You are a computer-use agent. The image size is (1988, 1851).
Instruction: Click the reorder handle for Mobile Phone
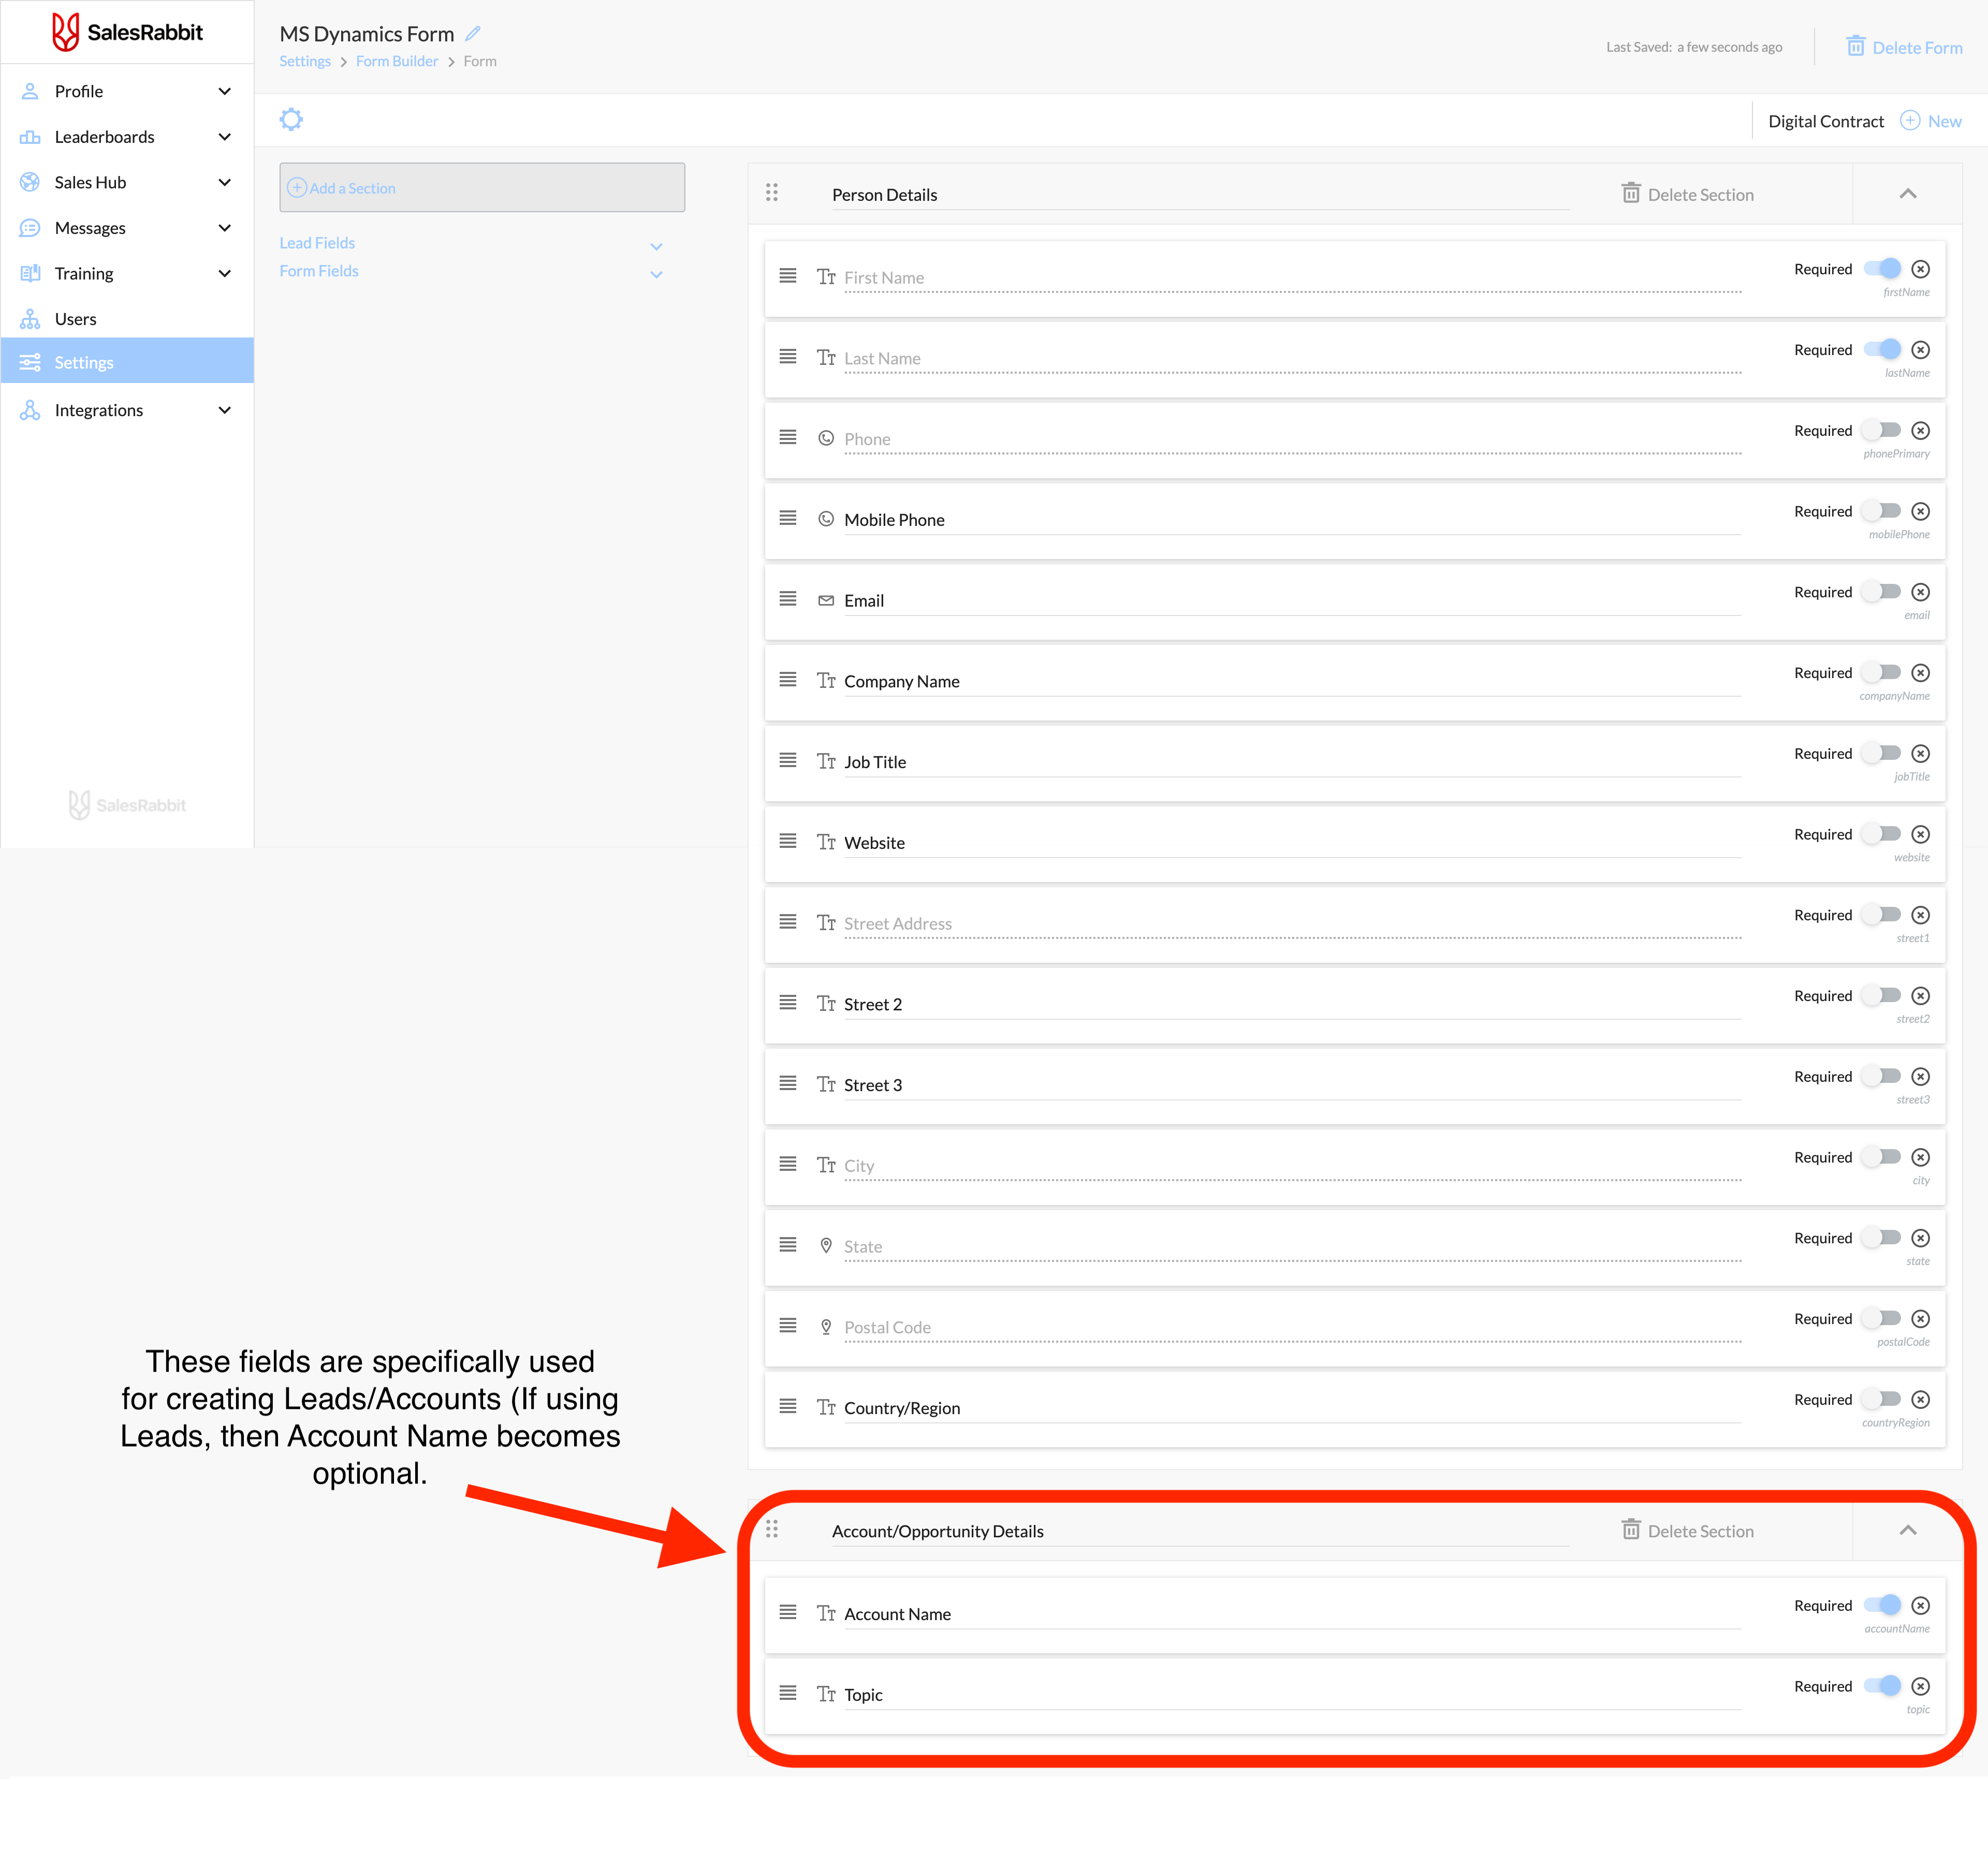(x=788, y=518)
